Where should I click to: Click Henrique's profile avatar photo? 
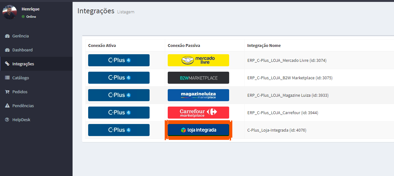pyautogui.click(x=10, y=12)
